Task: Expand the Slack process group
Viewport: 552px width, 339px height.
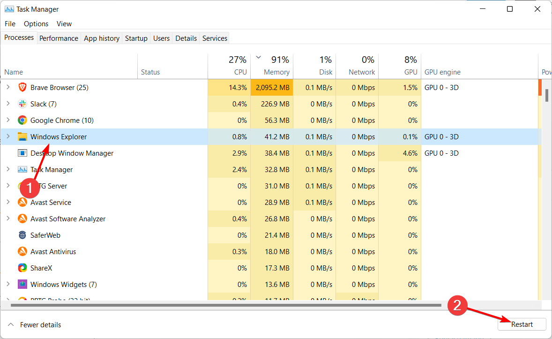Action: click(x=8, y=104)
